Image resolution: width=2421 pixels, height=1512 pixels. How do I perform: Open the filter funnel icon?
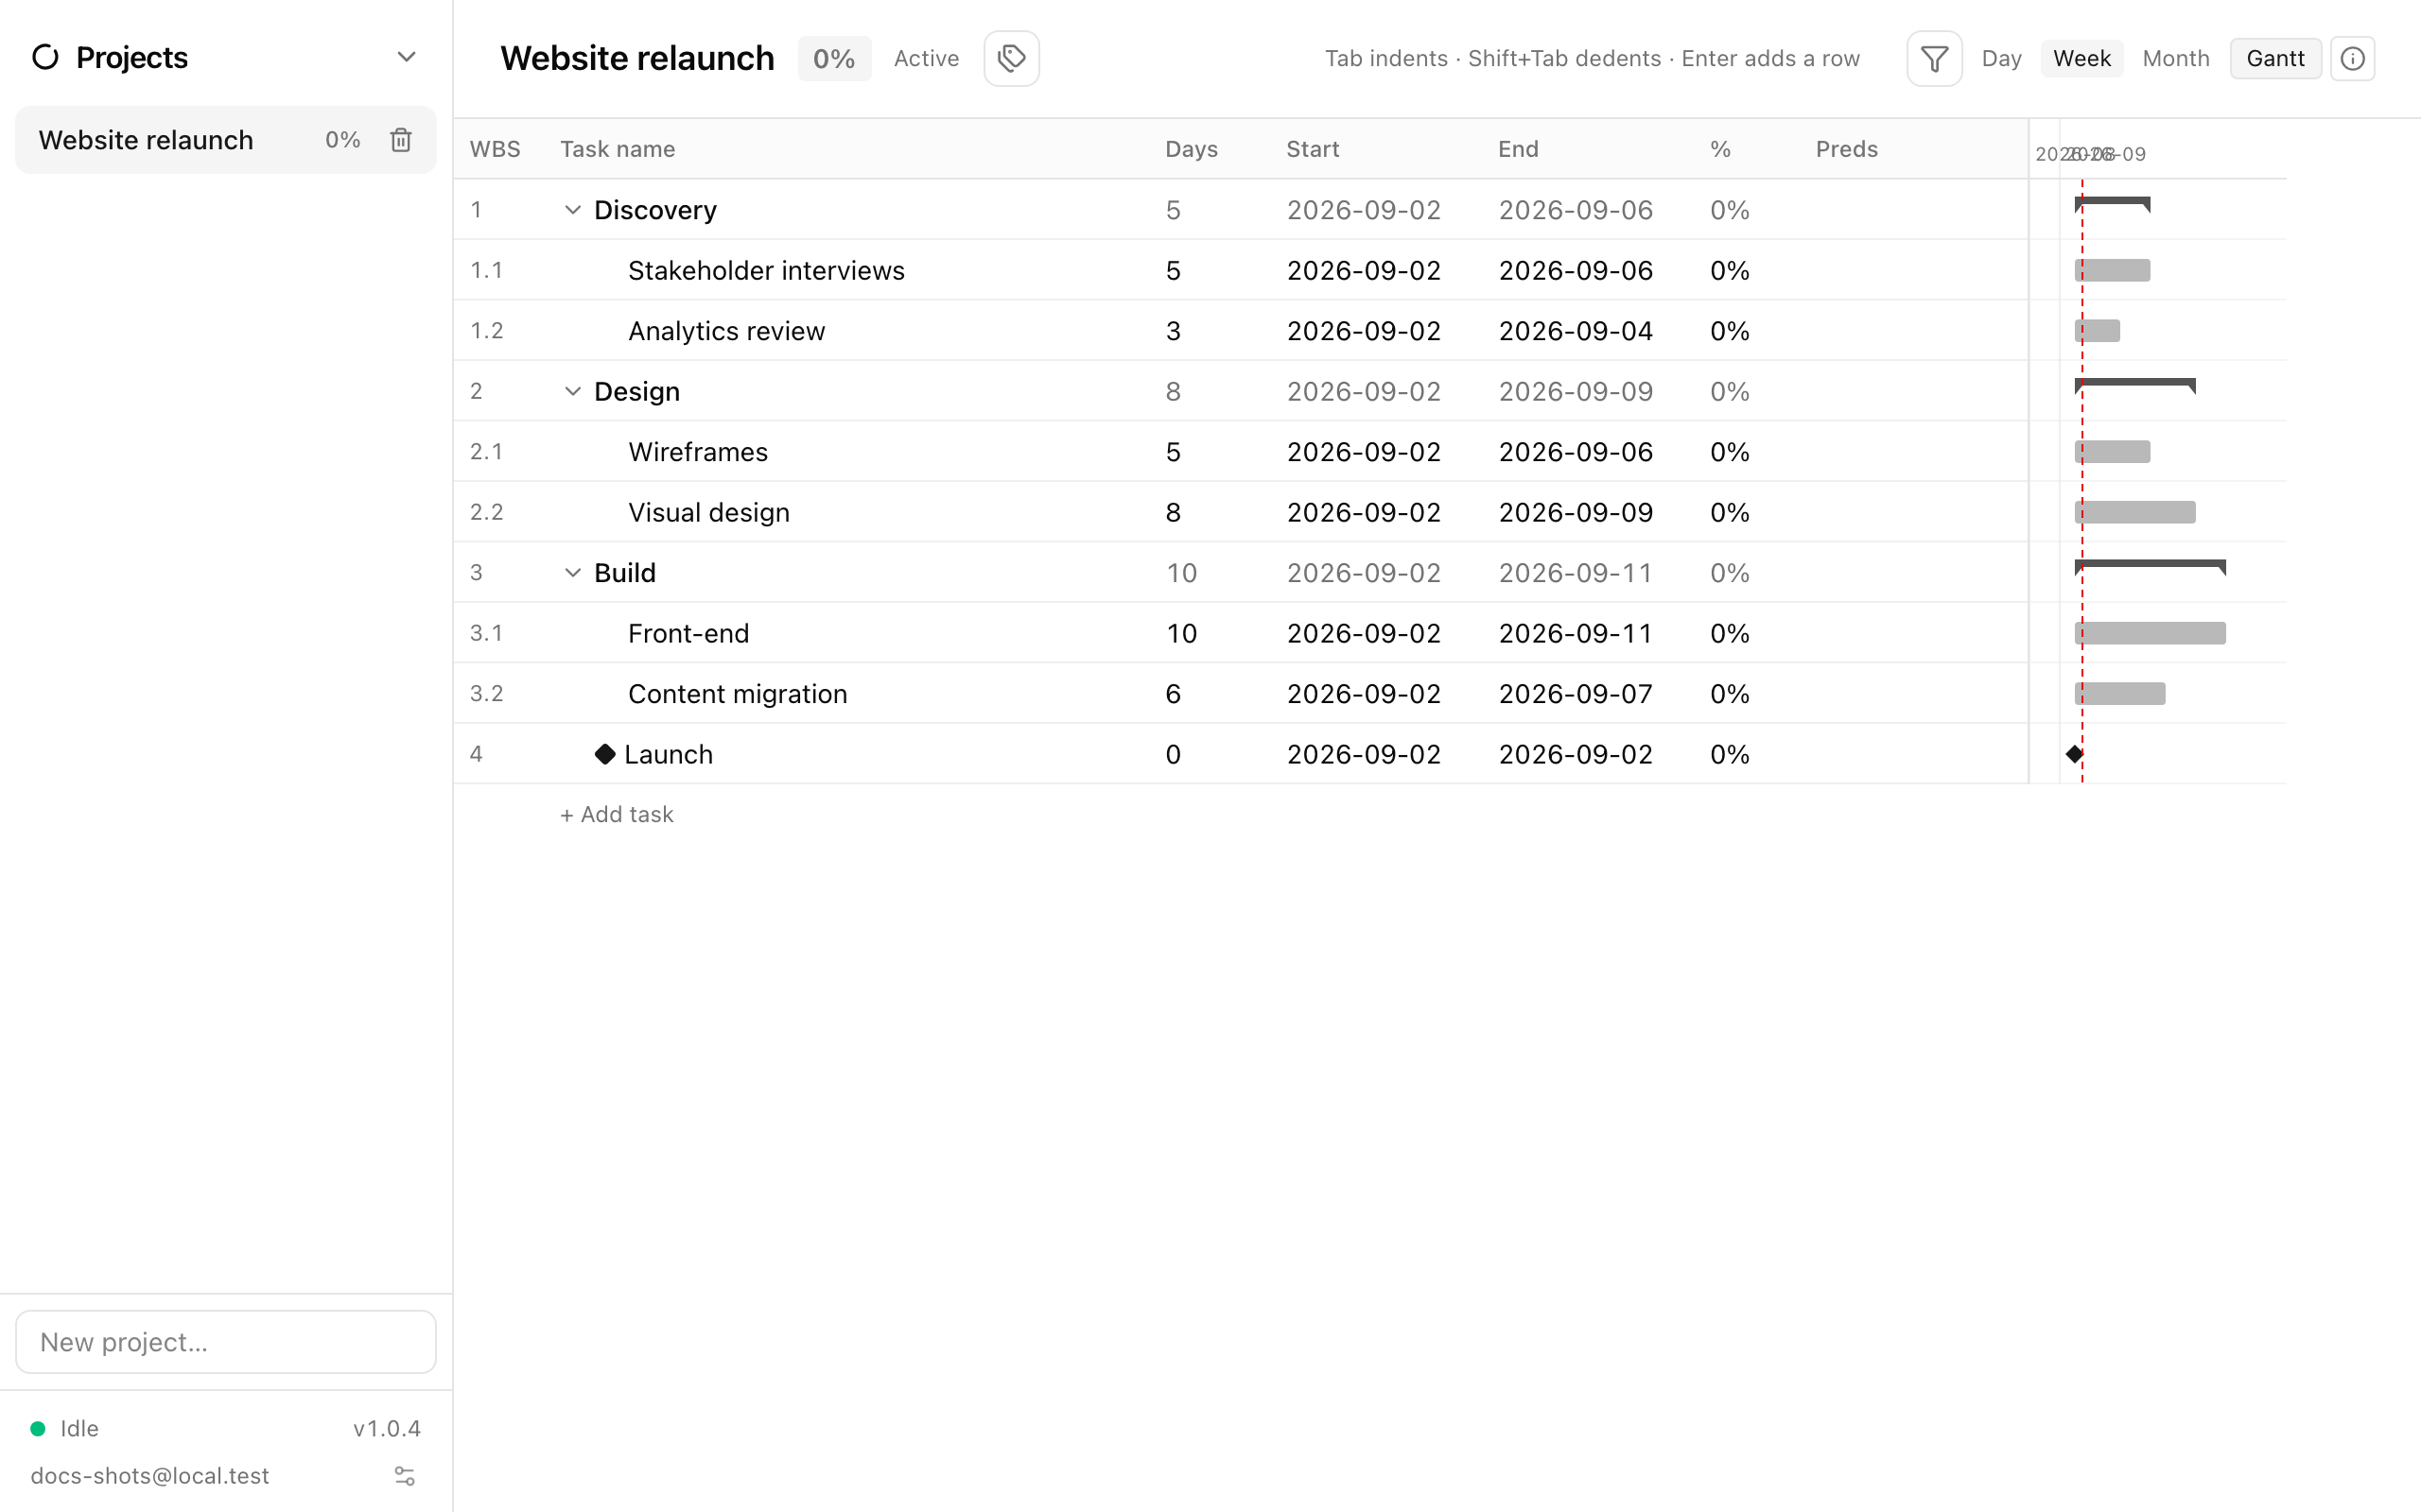1934,58
